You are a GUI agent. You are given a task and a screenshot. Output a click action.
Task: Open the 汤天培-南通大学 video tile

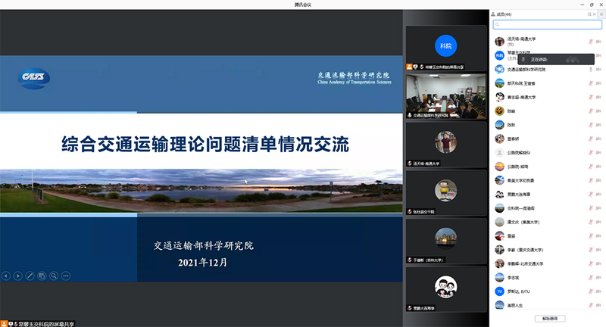[x=446, y=145]
